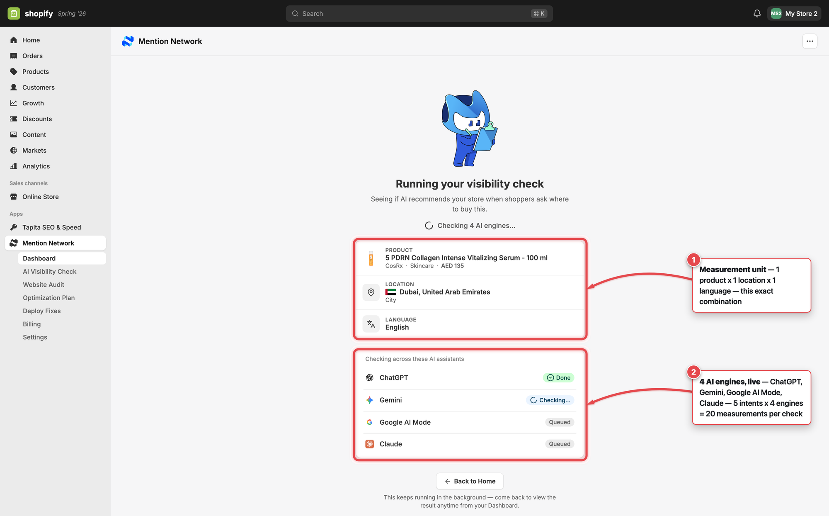This screenshot has height=516, width=829.
Task: Click the Claude assistant icon
Action: coord(369,444)
